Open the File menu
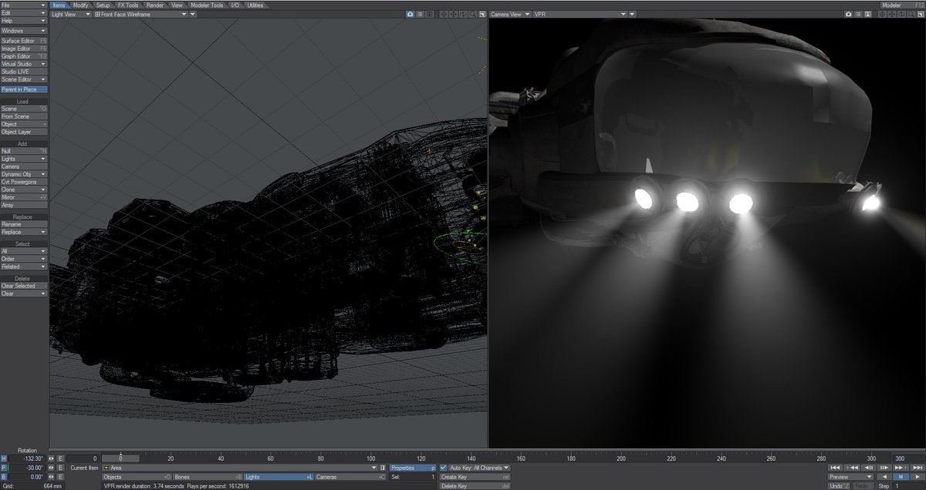This screenshot has width=926, height=490. [24, 5]
